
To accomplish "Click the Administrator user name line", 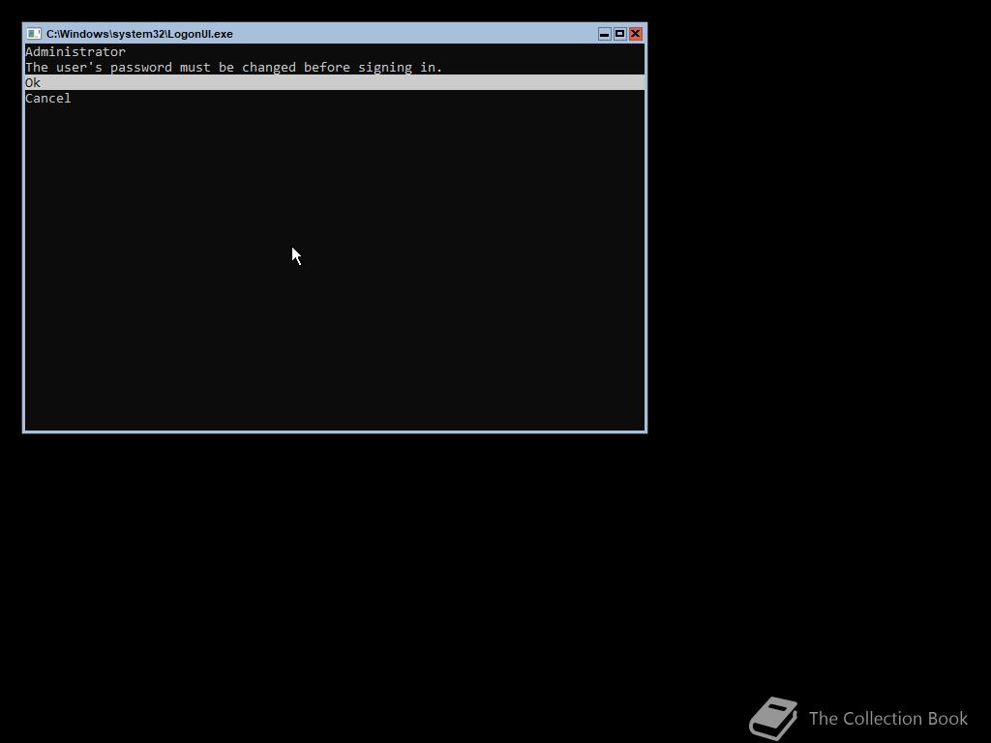I will [x=75, y=52].
